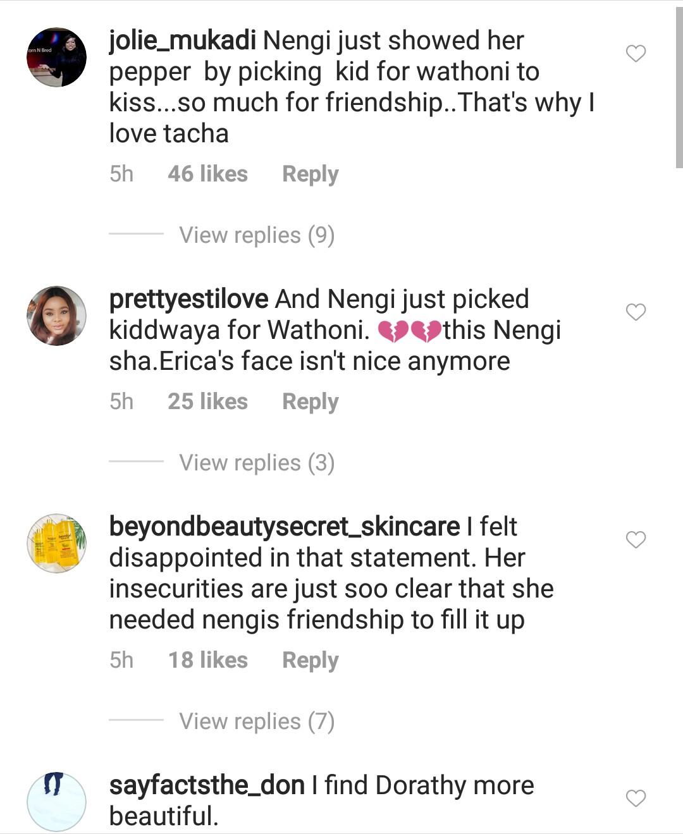The width and height of the screenshot is (683, 834).
Task: Expand the 9 replies under jolie_mukadi's comment
Action: [x=256, y=235]
